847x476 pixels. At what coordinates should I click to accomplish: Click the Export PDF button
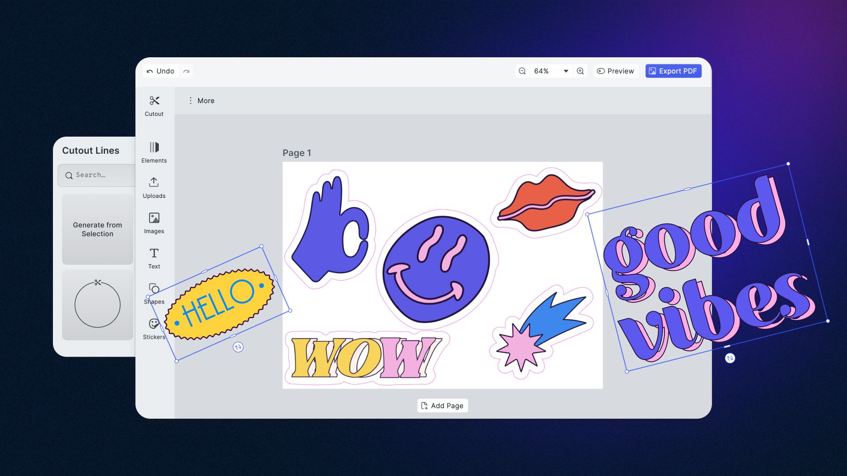674,71
